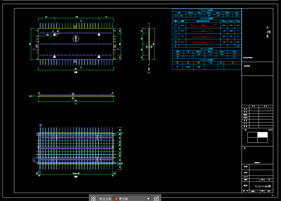Select the narrow vertical section view labeled 2-2
281x201 pixels.
coord(149,44)
